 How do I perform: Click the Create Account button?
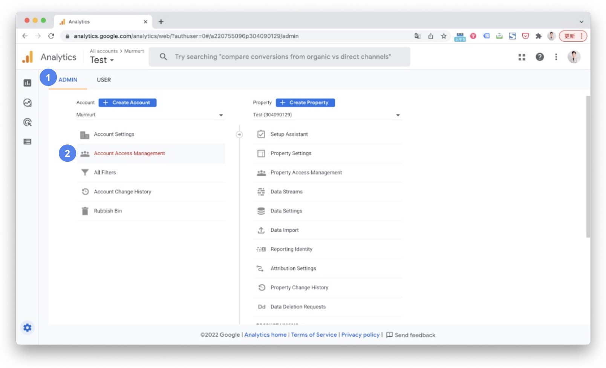(127, 103)
